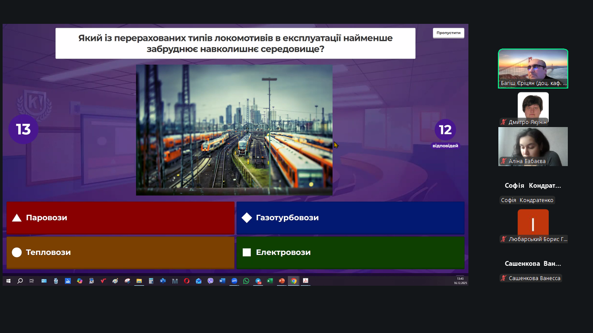
Task: Open Snipping Tool in the taskbar
Action: point(127,281)
